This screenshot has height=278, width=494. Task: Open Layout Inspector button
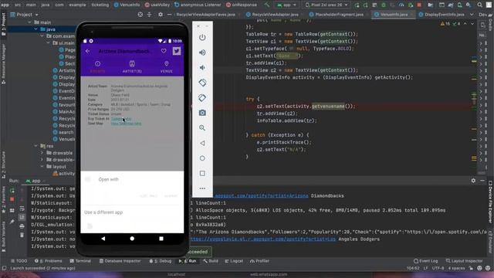click(x=465, y=261)
